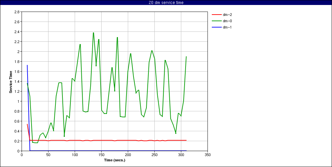Click the 'Time (secs.)' x-axis label
332x167 pixels.
pyautogui.click(x=115, y=160)
